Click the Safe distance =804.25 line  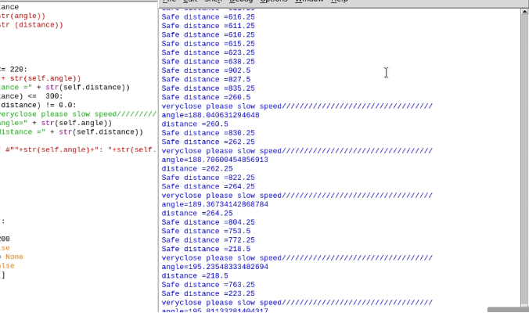[x=207, y=222]
